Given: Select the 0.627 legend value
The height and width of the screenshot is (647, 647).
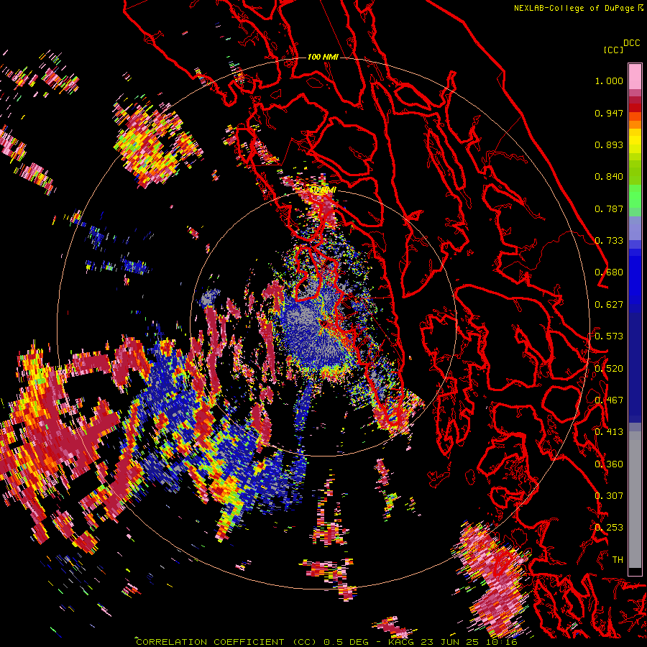Looking at the screenshot, I should [x=609, y=305].
